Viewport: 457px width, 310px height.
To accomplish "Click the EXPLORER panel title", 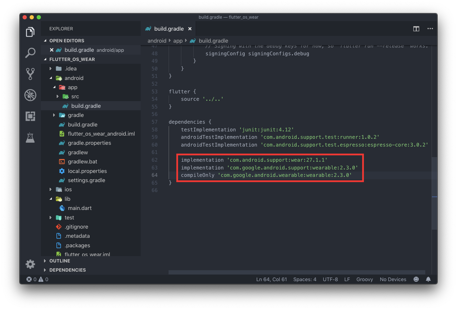I will click(61, 29).
